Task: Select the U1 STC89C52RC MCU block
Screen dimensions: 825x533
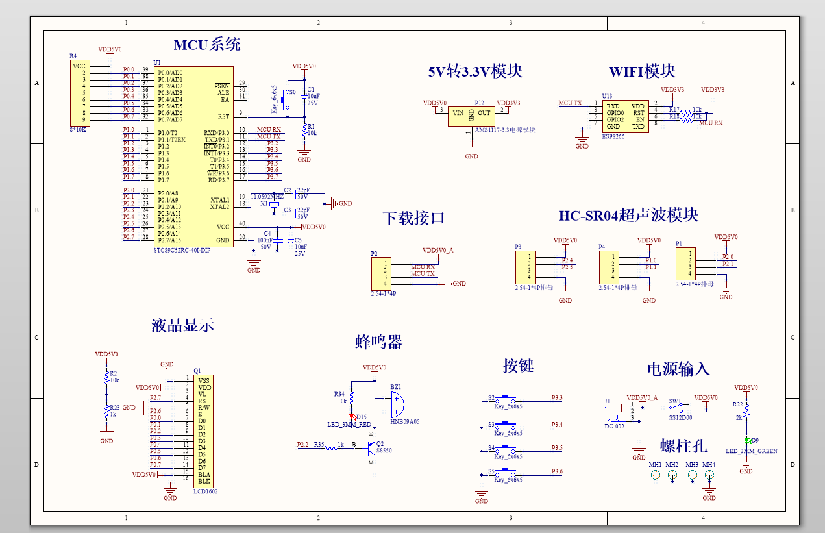Action: point(193,156)
